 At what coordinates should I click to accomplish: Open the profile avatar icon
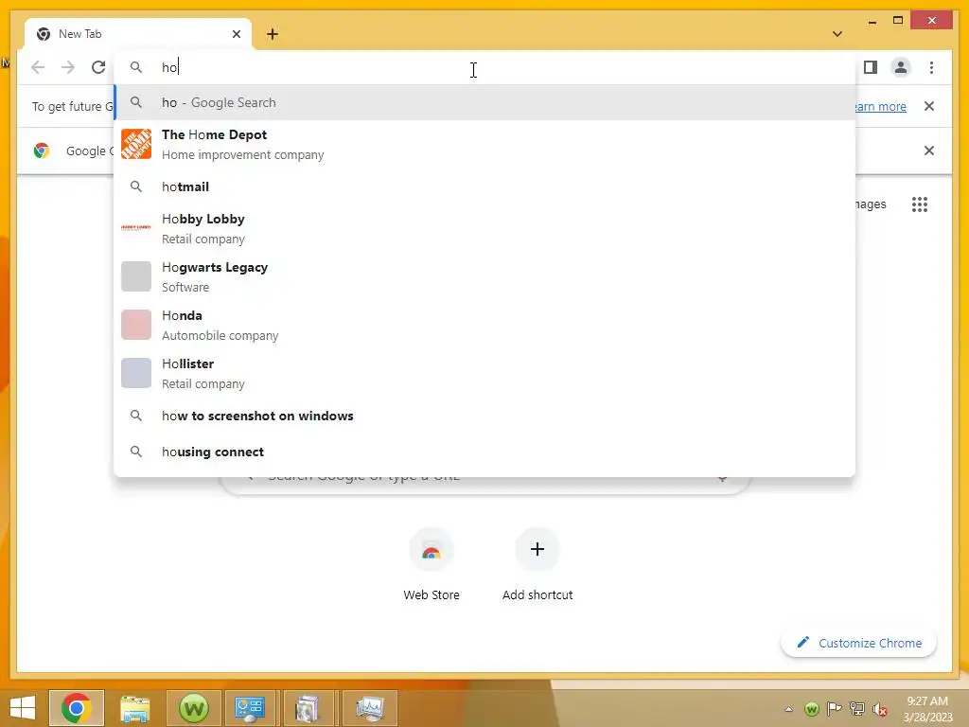pos(901,67)
